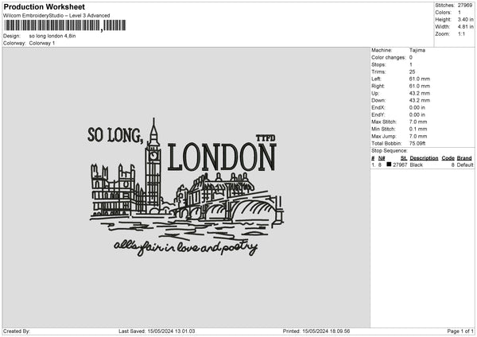Click the "Brand" column header

pos(464,158)
